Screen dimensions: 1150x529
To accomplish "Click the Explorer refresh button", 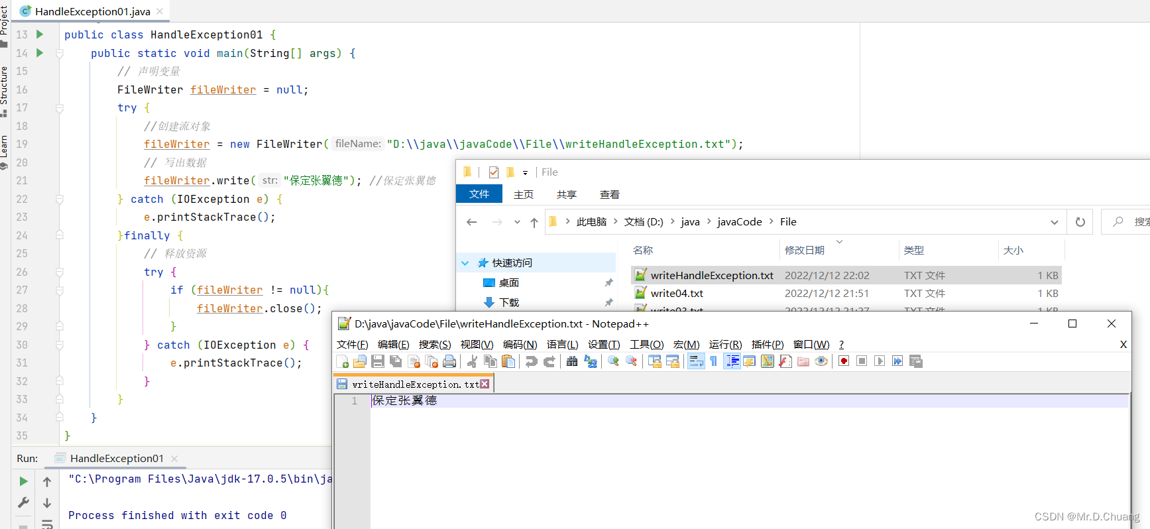I will click(1080, 222).
